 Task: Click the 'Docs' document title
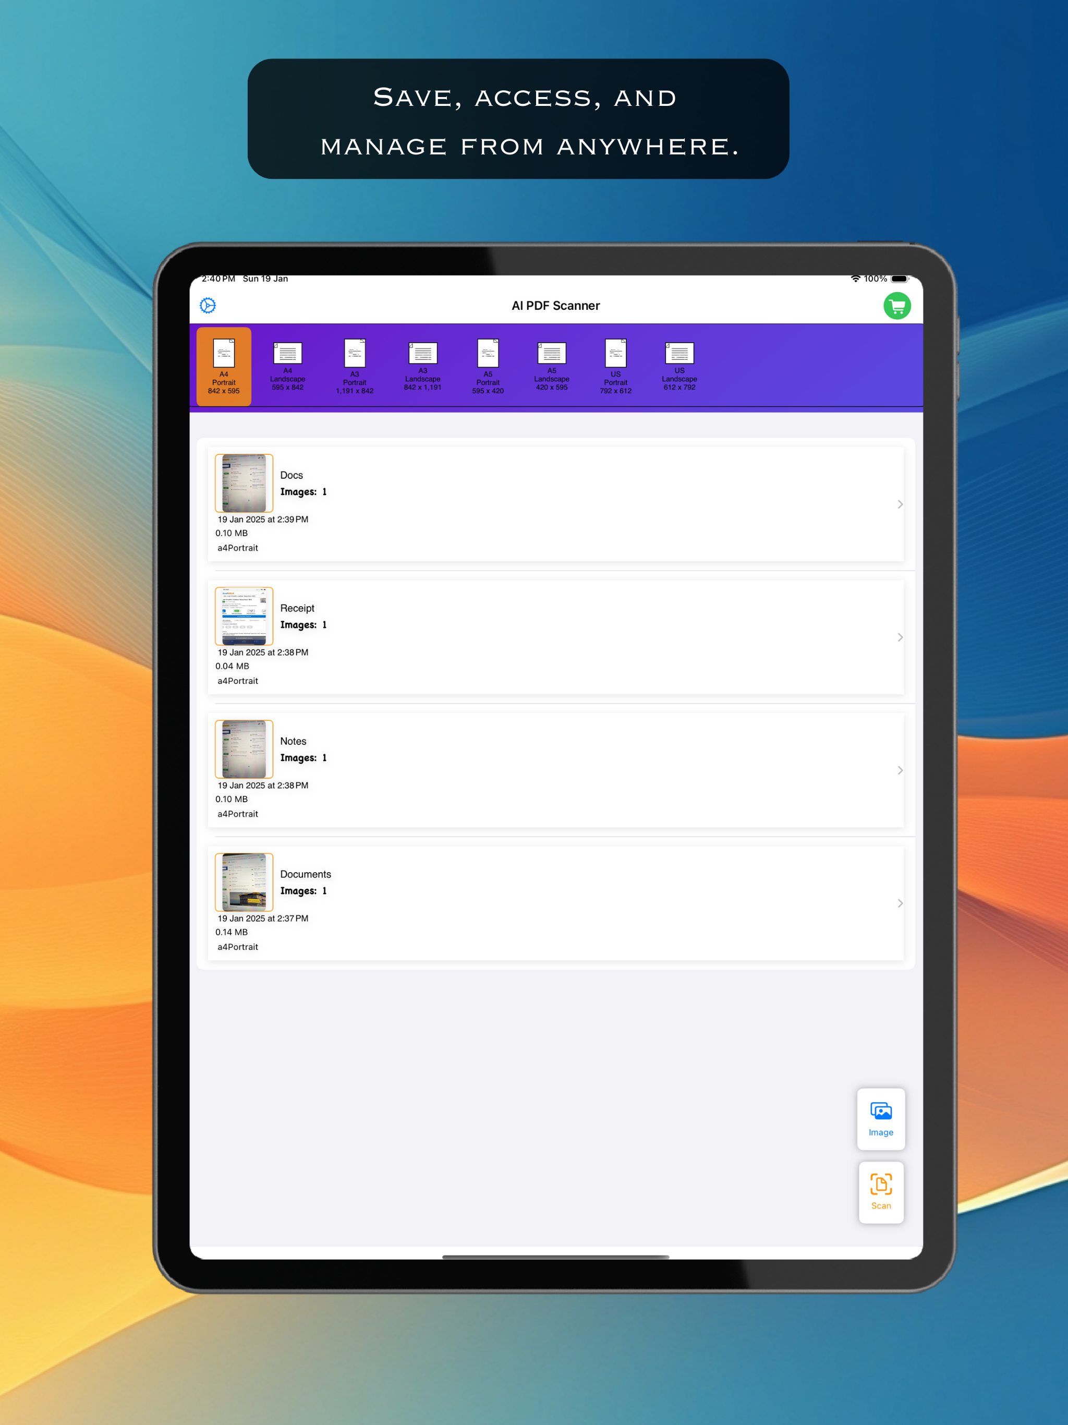(291, 475)
